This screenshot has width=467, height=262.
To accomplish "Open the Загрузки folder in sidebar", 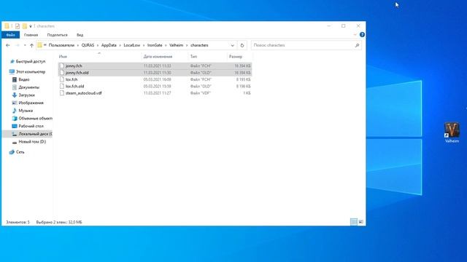I will (x=26, y=95).
